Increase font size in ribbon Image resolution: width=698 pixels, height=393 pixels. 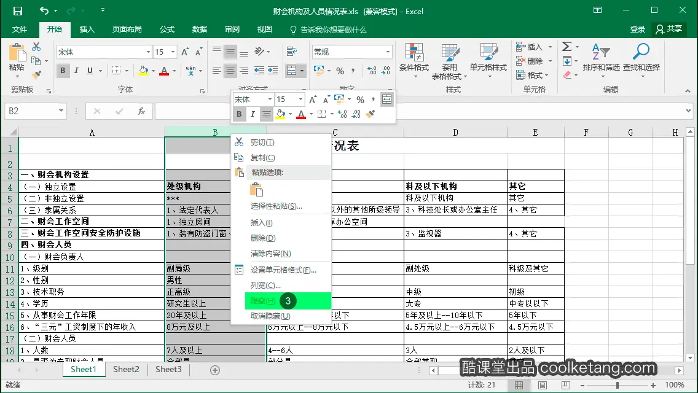(185, 52)
